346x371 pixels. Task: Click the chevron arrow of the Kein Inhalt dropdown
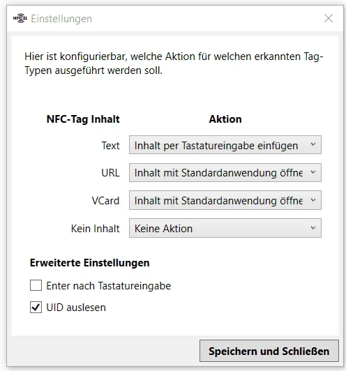pos(313,228)
